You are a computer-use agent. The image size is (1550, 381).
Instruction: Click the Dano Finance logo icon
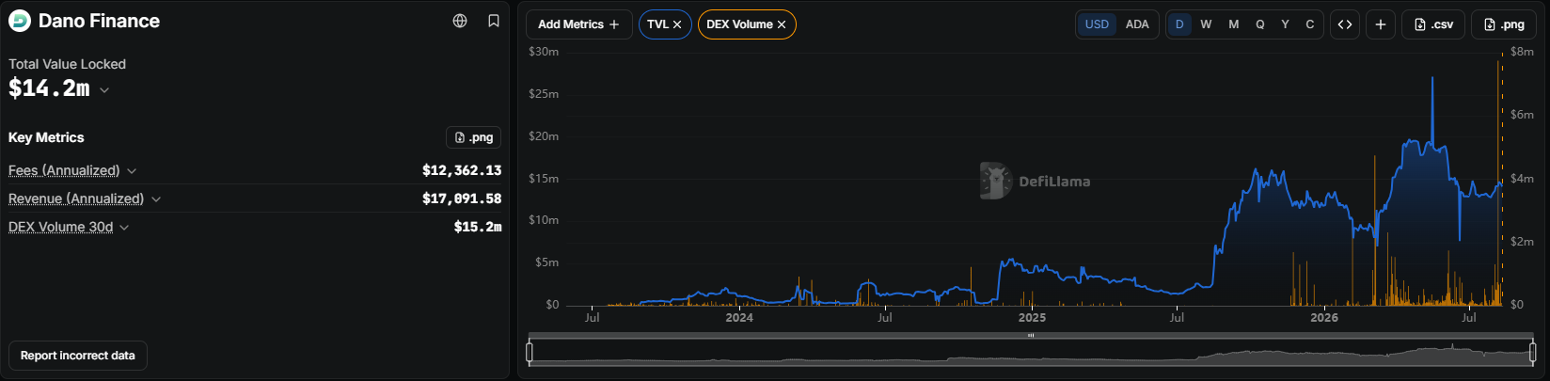20,21
